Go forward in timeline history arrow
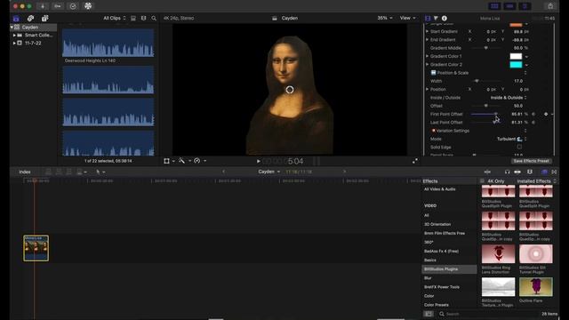This screenshot has width=569, height=320. [x=344, y=172]
